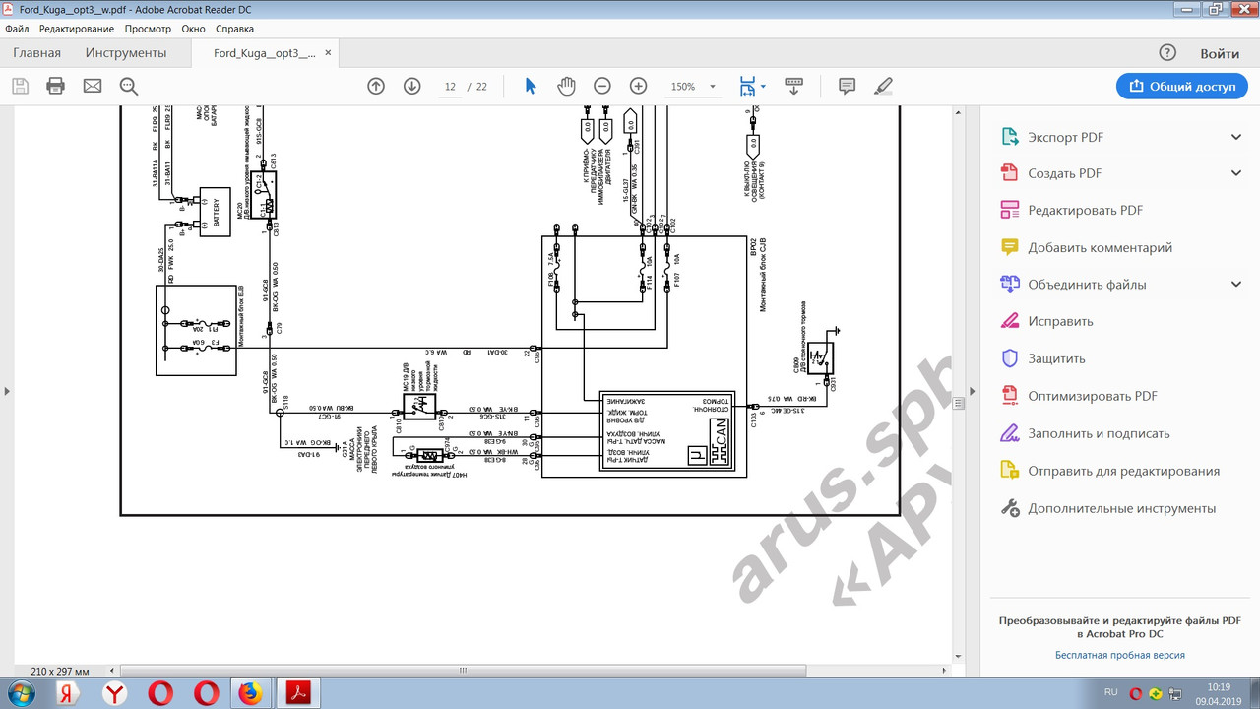Collapse right tools pane arrow
The image size is (1260, 709).
[x=974, y=391]
